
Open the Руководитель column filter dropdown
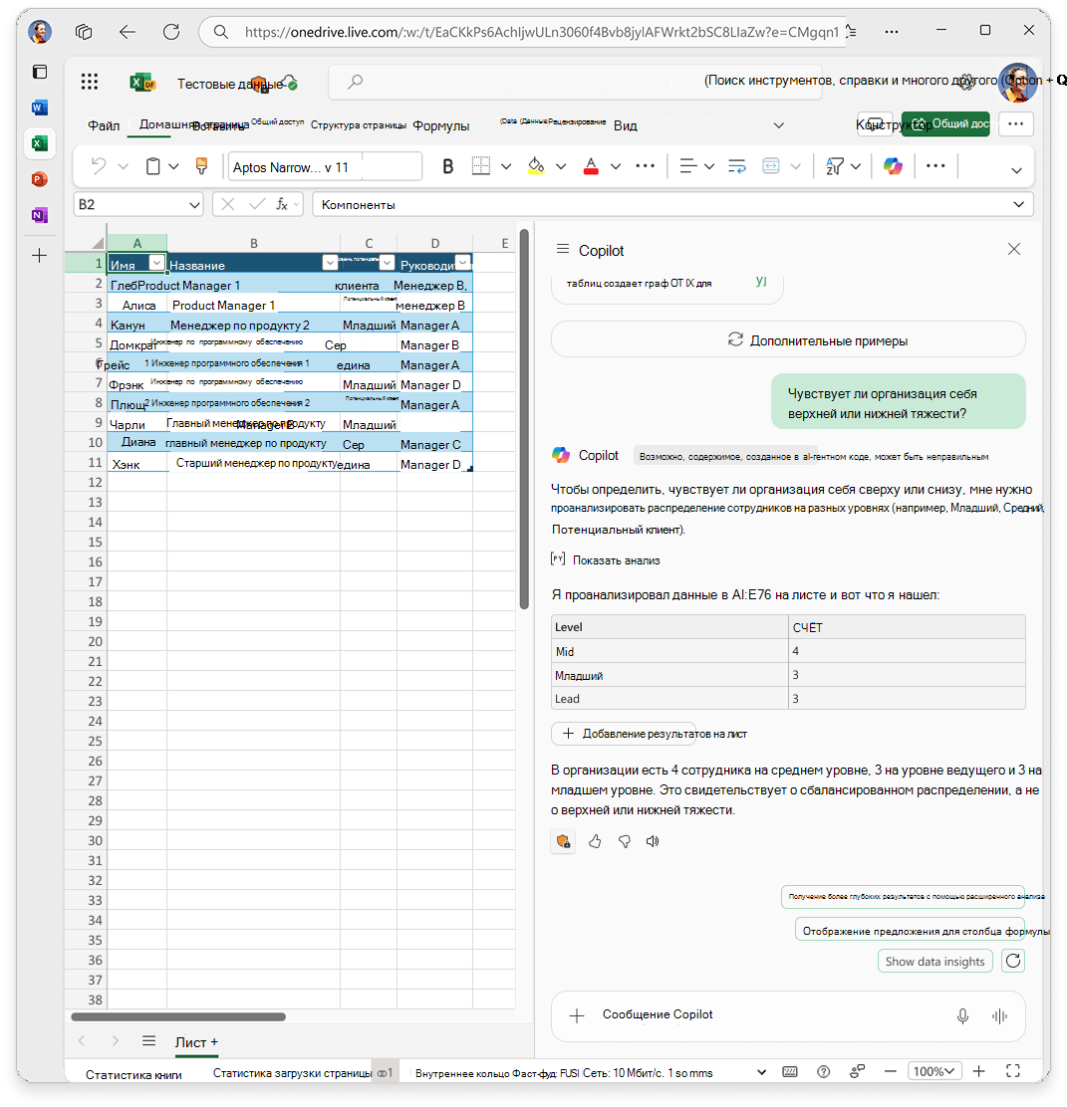[x=463, y=263]
